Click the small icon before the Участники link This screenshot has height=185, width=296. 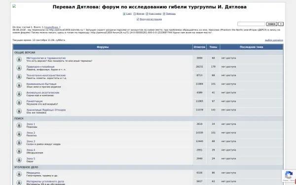click(147, 14)
